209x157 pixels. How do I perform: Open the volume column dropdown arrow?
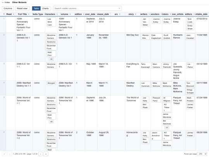(x=70, y=14)
